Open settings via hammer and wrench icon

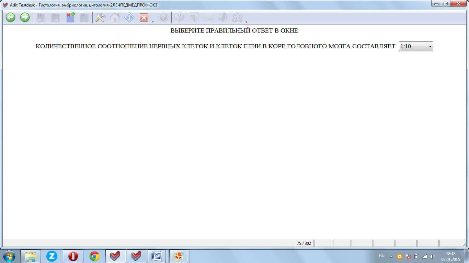click(x=100, y=17)
